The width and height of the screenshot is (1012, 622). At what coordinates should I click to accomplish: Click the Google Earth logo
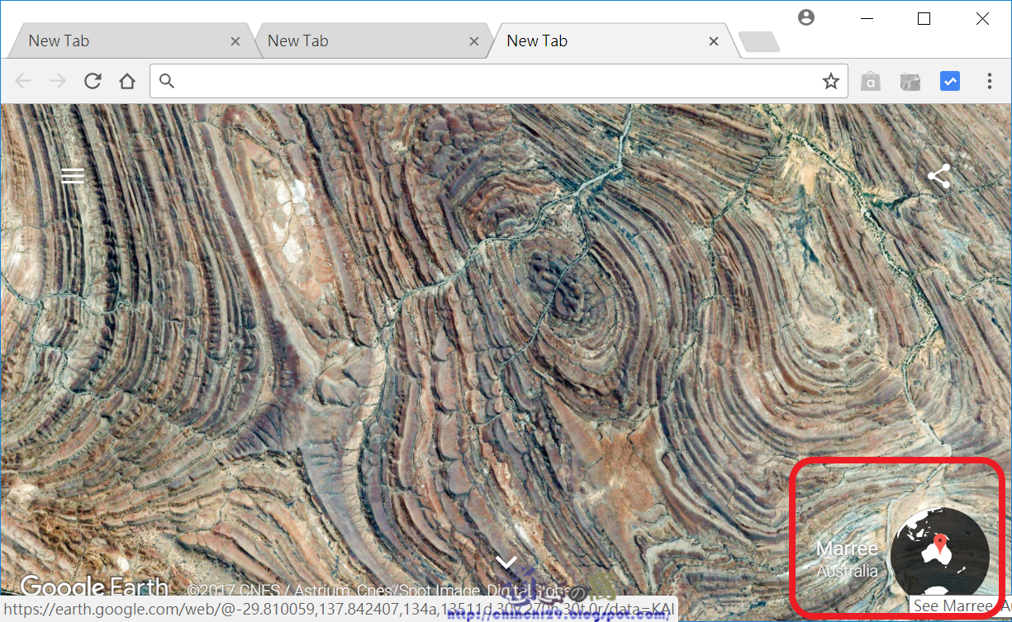point(94,587)
